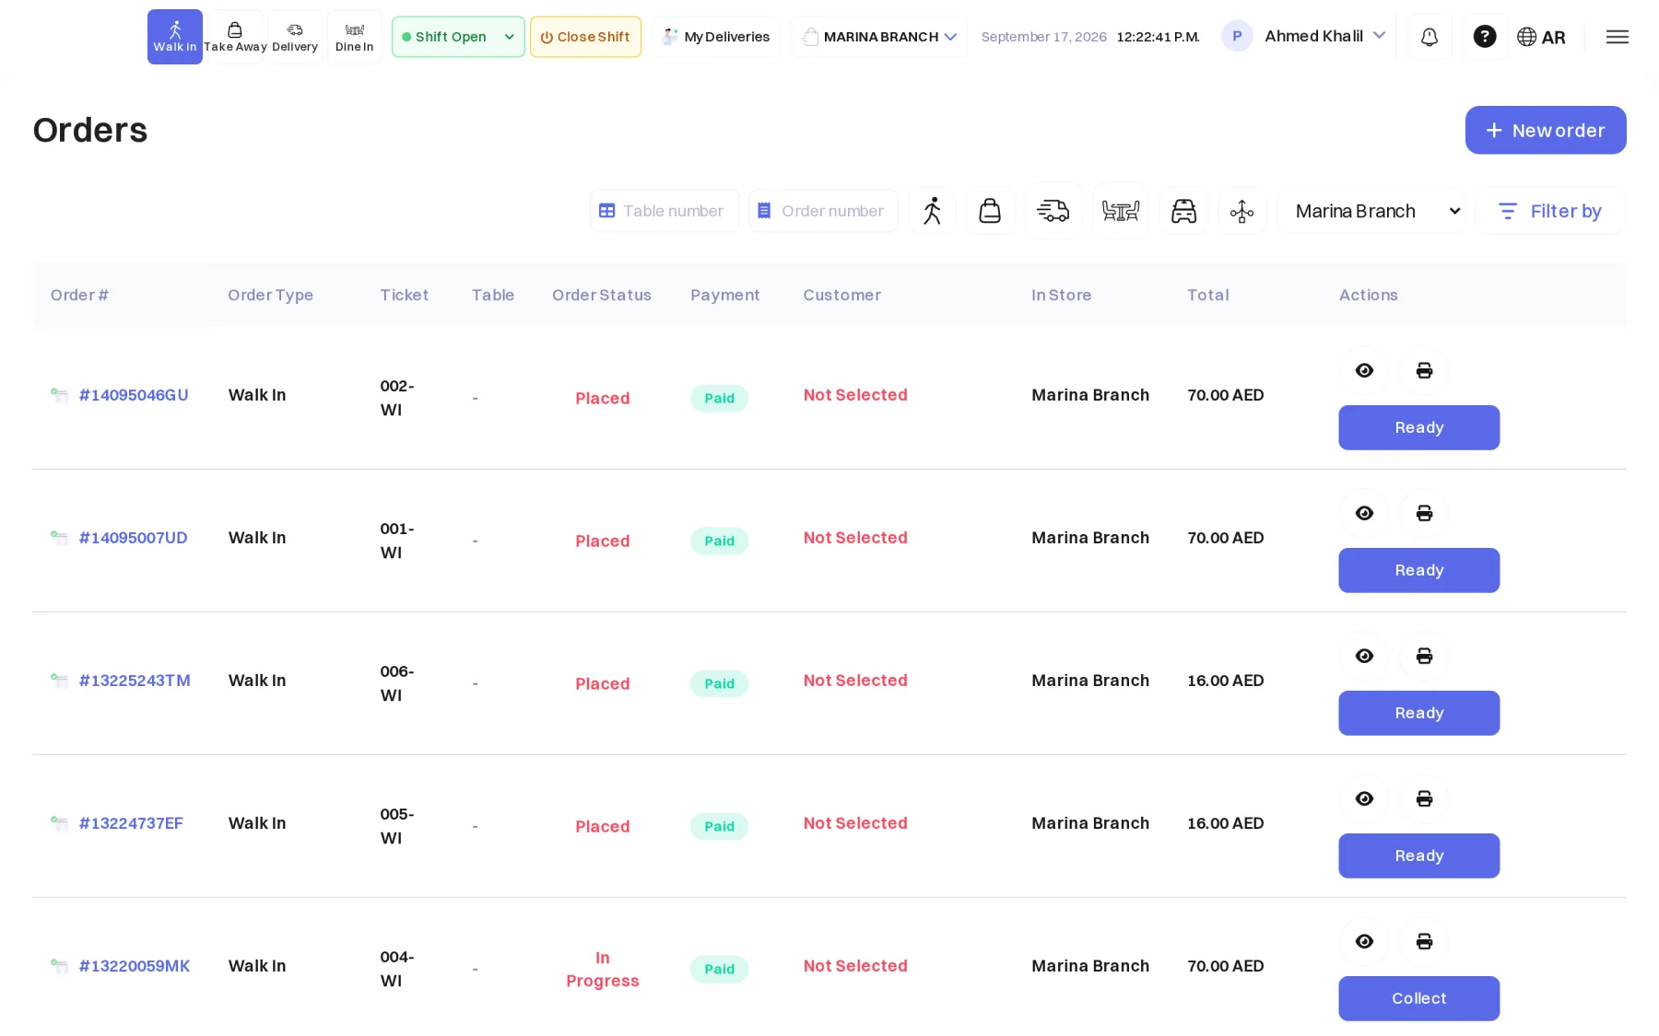1659x1036 pixels.
Task: Mark order #14095046GU as Ready
Action: (1418, 427)
